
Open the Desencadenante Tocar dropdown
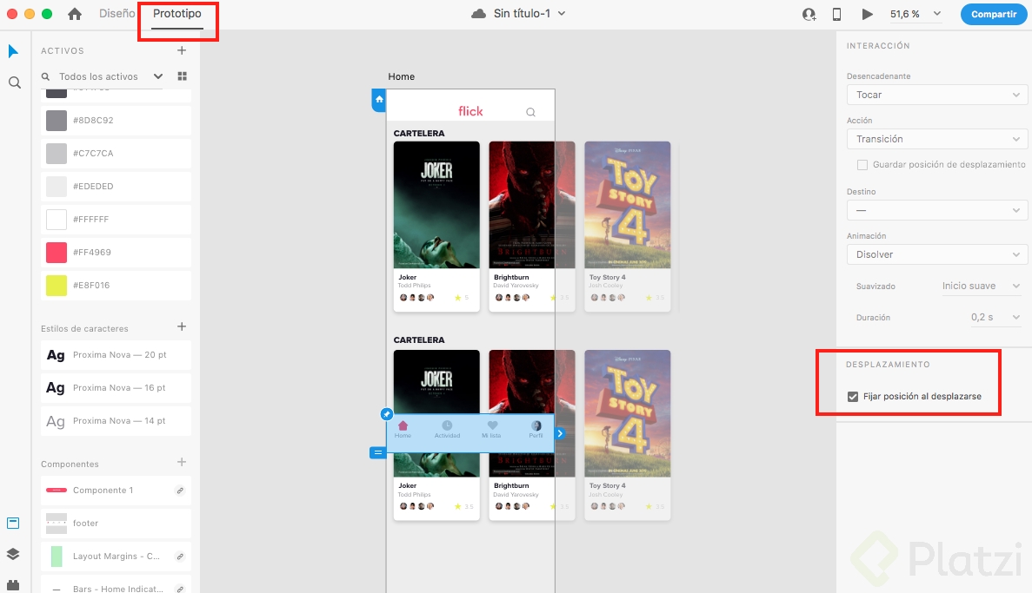[936, 95]
